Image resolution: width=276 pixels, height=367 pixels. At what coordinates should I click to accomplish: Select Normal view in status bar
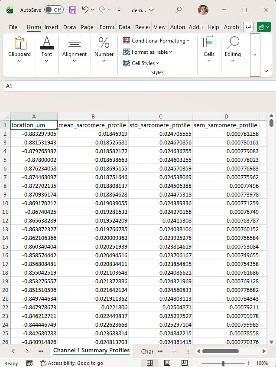(x=149, y=363)
